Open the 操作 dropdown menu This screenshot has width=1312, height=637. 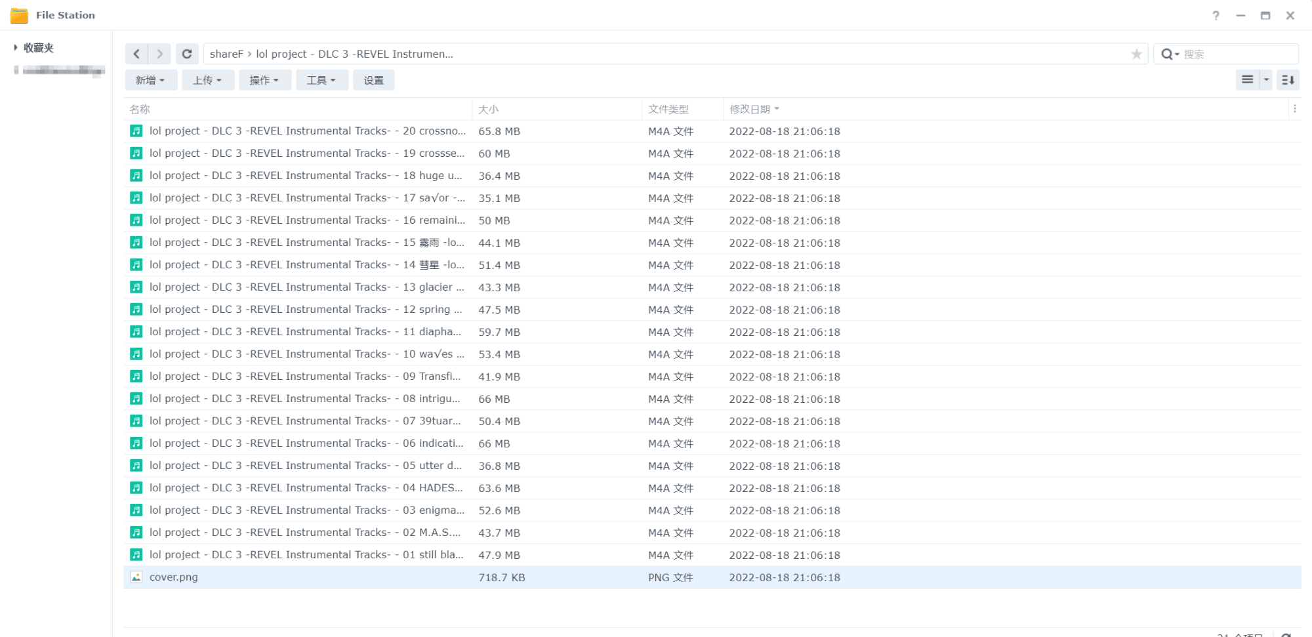[x=264, y=80]
